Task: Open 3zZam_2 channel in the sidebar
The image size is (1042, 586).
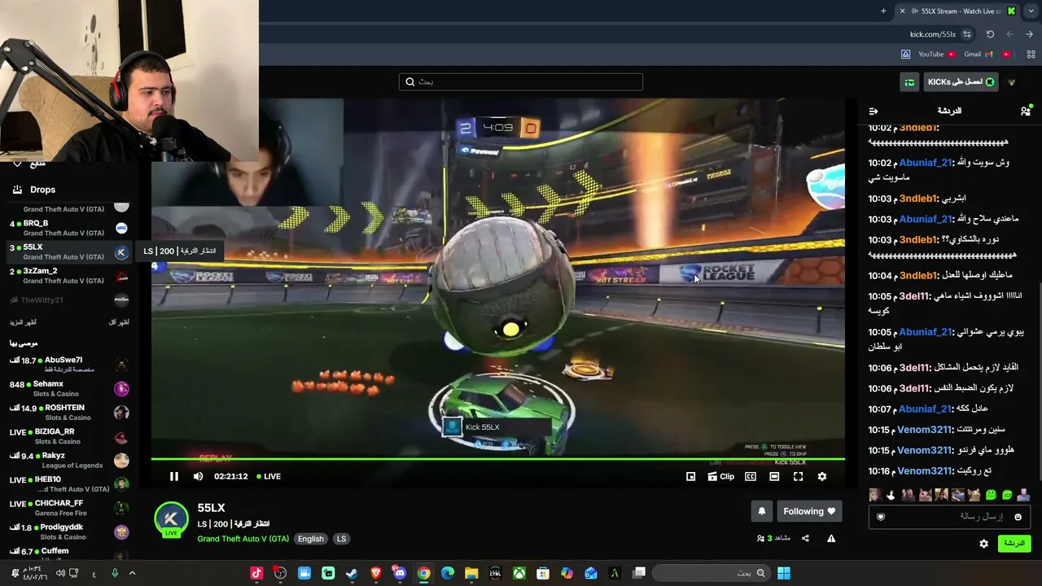Action: coord(68,275)
